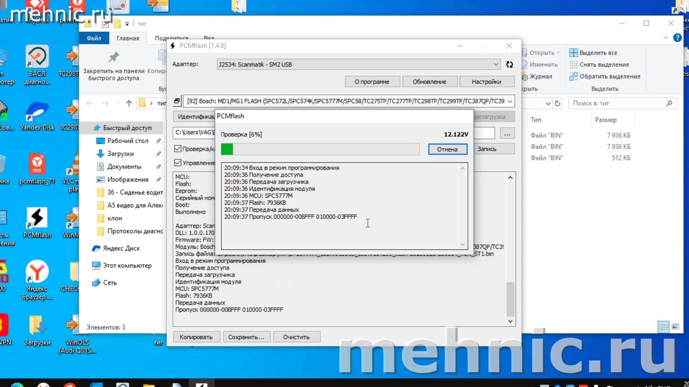Screen dimensions: 689x387
Task: Switch to the Главная ribbon tab
Action: click(x=128, y=38)
